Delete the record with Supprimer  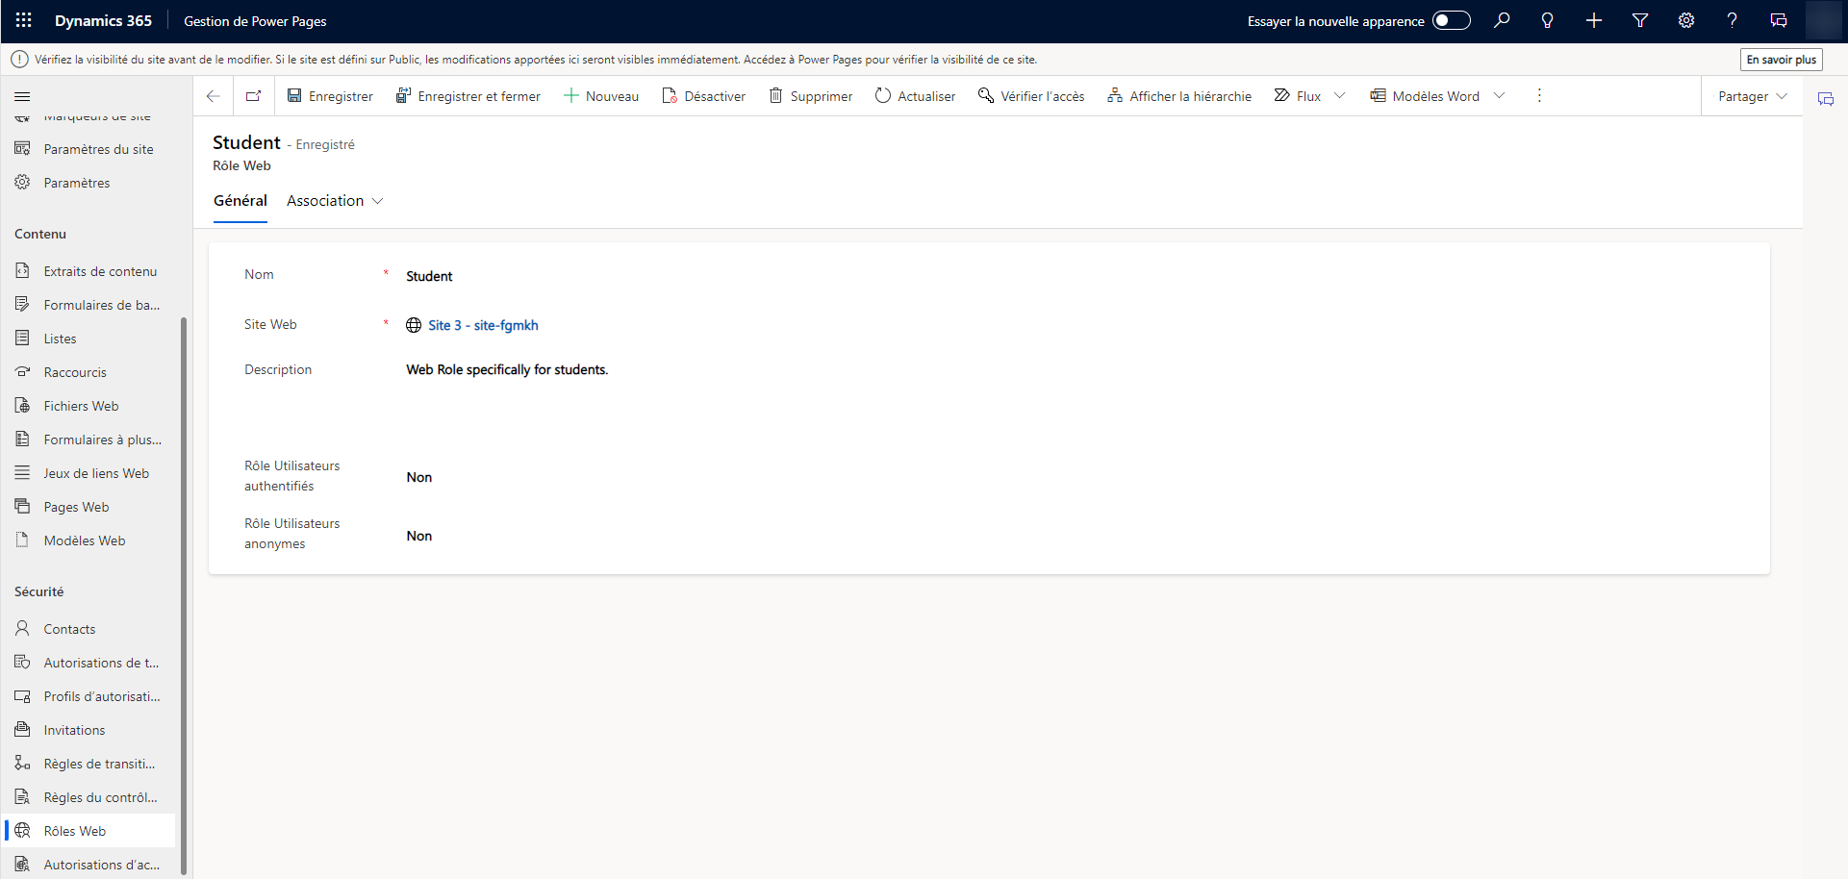pos(811,96)
